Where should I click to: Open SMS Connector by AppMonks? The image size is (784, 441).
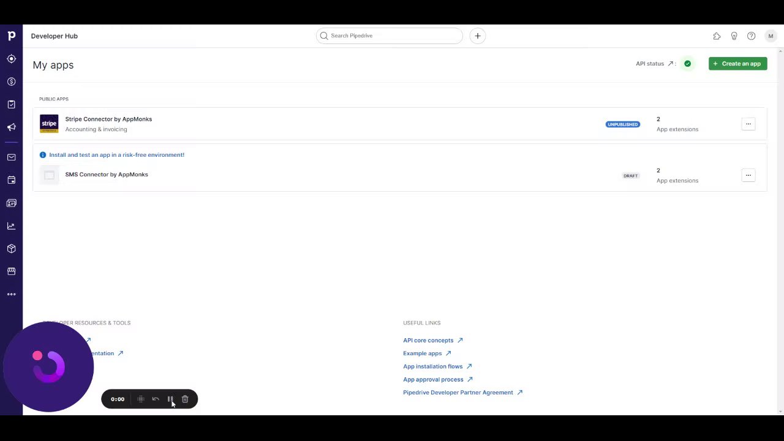(107, 175)
